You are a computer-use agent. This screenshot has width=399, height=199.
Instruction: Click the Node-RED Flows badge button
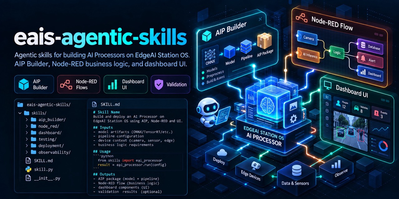click(x=79, y=84)
